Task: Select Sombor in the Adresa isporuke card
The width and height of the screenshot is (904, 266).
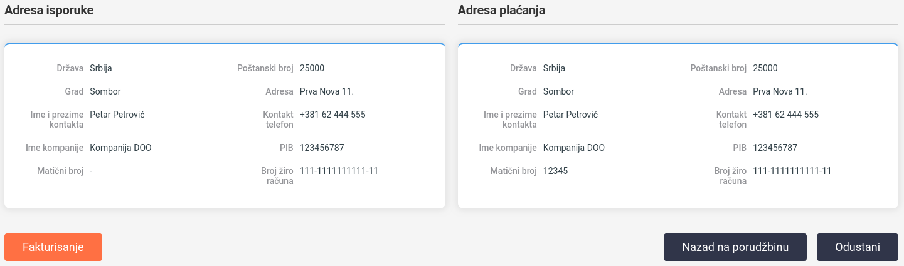Action: click(x=105, y=91)
